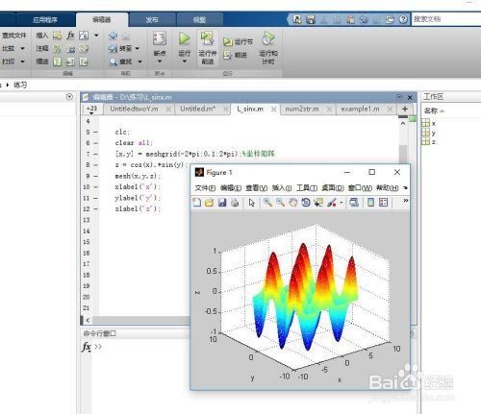Click the comment percent (%) icon
This screenshot has width=481, height=414.
pos(57,48)
